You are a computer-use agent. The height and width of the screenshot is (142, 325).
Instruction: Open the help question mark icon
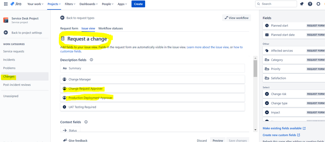click(310, 4)
